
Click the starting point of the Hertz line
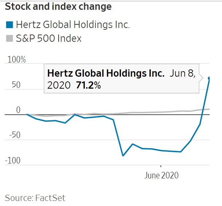pyautogui.click(x=27, y=114)
